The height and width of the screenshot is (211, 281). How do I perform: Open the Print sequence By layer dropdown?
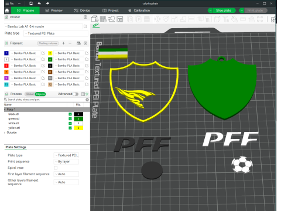click(x=66, y=162)
